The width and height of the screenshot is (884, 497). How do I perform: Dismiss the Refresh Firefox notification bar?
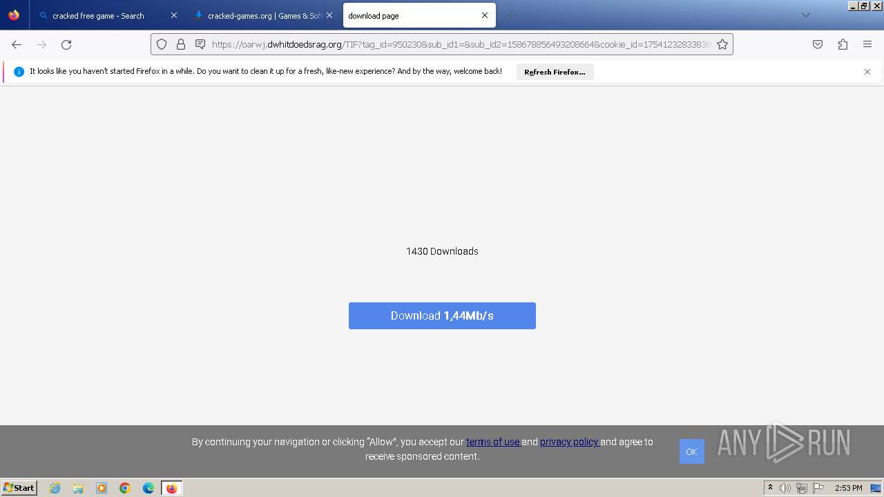pyautogui.click(x=867, y=72)
